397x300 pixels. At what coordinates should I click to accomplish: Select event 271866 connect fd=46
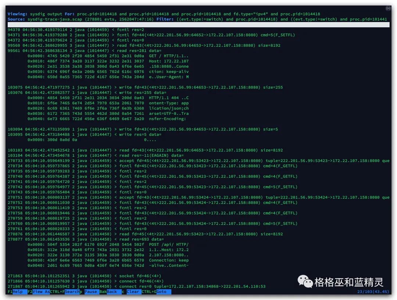86,281
